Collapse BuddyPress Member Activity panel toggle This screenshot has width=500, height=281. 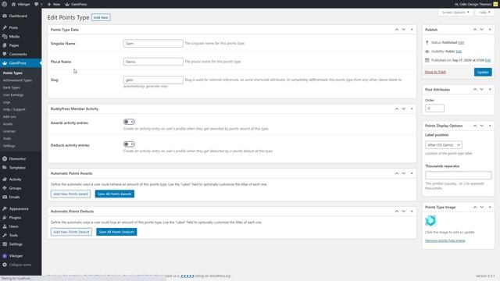coord(412,108)
